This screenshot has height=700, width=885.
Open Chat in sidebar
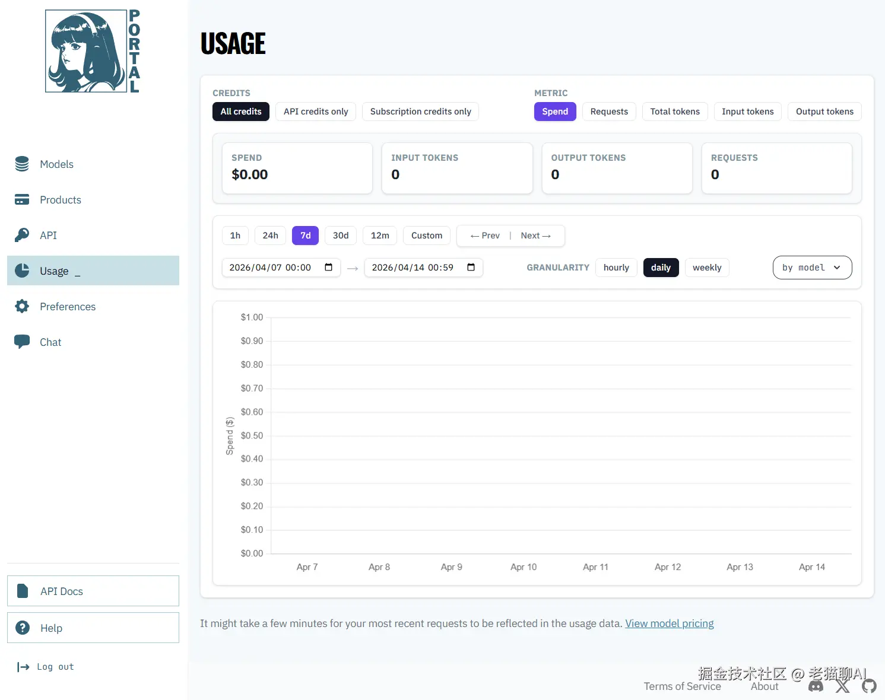click(x=93, y=342)
